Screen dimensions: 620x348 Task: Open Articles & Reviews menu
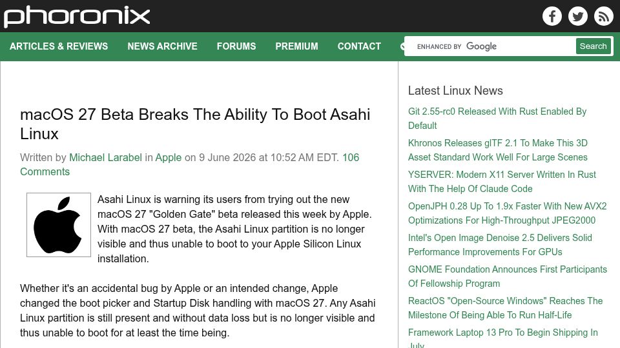point(59,46)
